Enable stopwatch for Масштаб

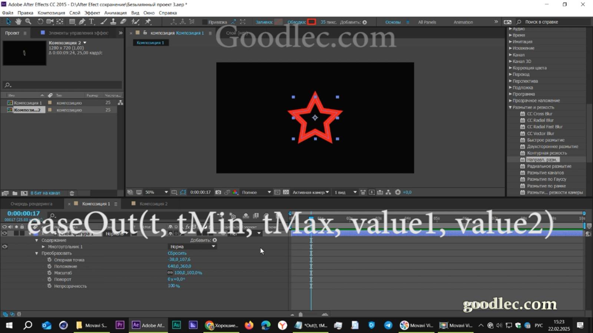[x=49, y=273]
